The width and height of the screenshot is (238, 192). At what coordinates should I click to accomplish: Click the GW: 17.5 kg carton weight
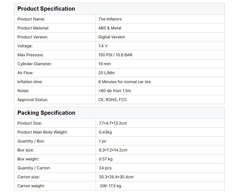click(x=111, y=186)
